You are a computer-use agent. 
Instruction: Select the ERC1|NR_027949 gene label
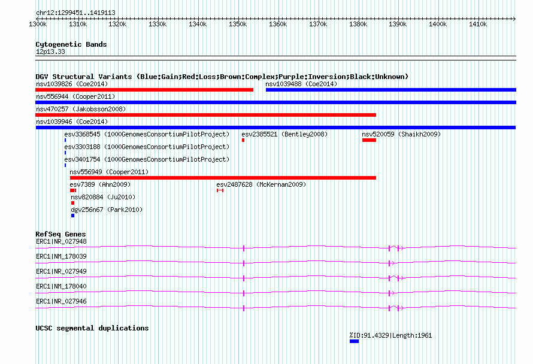[61, 271]
